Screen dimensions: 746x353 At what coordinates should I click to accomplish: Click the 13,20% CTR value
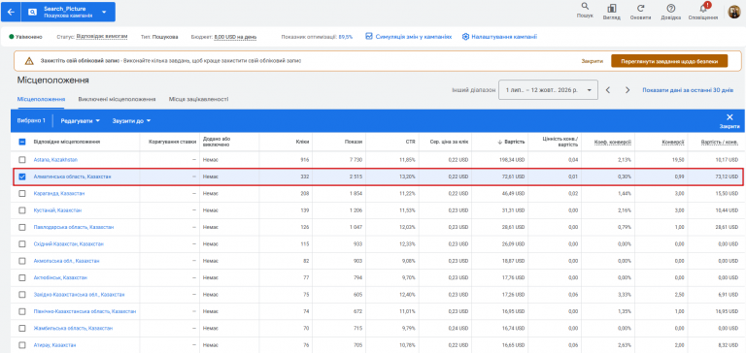[410, 176]
